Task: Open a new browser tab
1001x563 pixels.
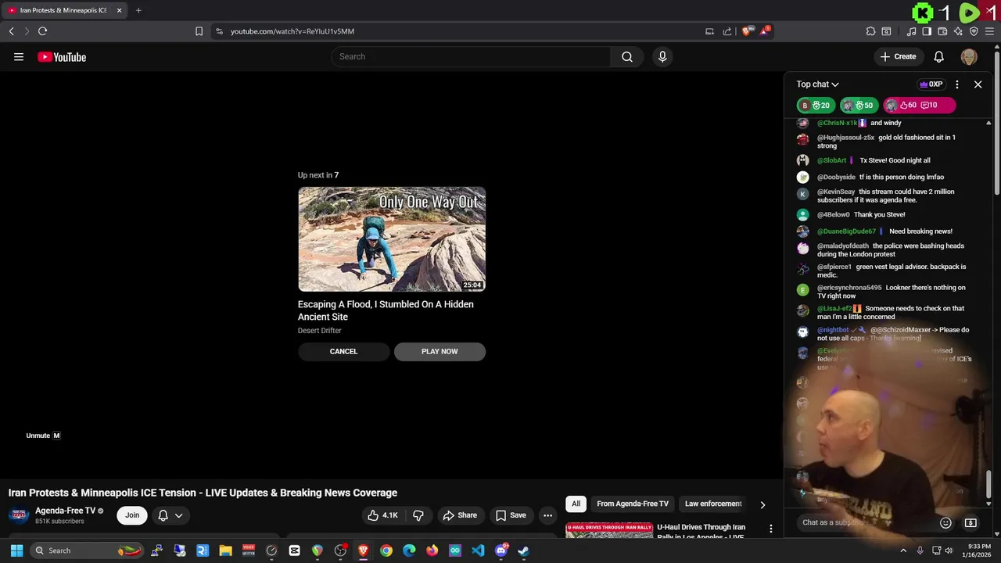Action: pyautogui.click(x=138, y=10)
